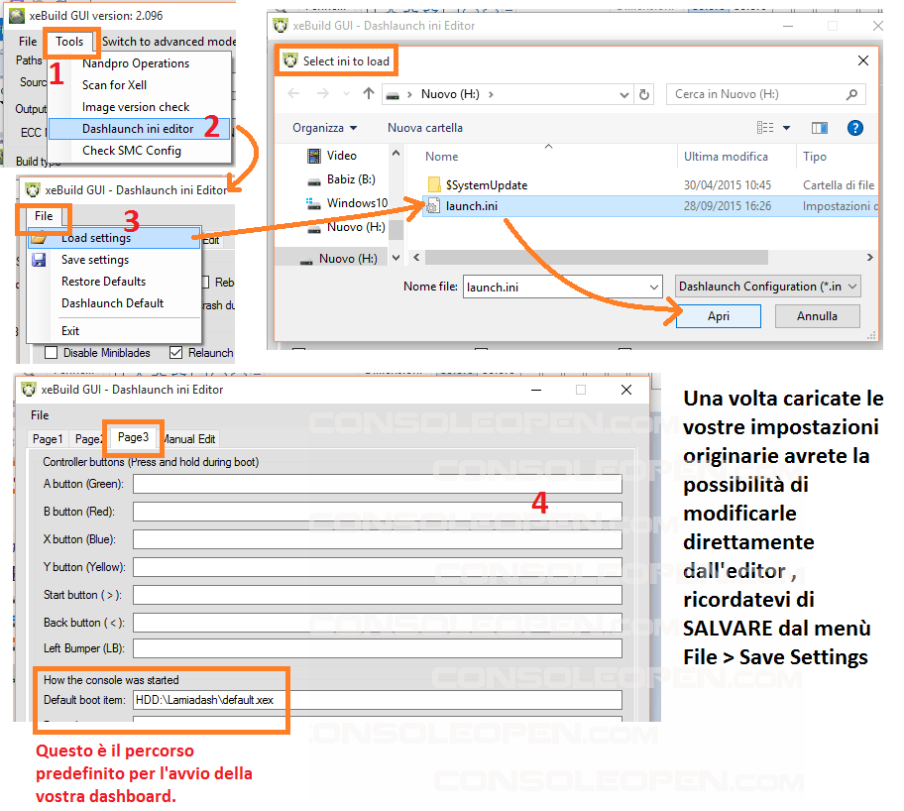Toggle the preview pane icon
904x811 pixels.
coord(819,128)
